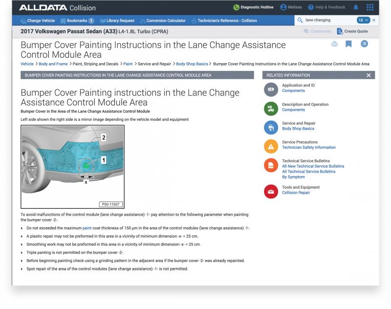Click the red Tools and Equipment icon
This screenshot has height=309, width=391.
click(x=271, y=192)
